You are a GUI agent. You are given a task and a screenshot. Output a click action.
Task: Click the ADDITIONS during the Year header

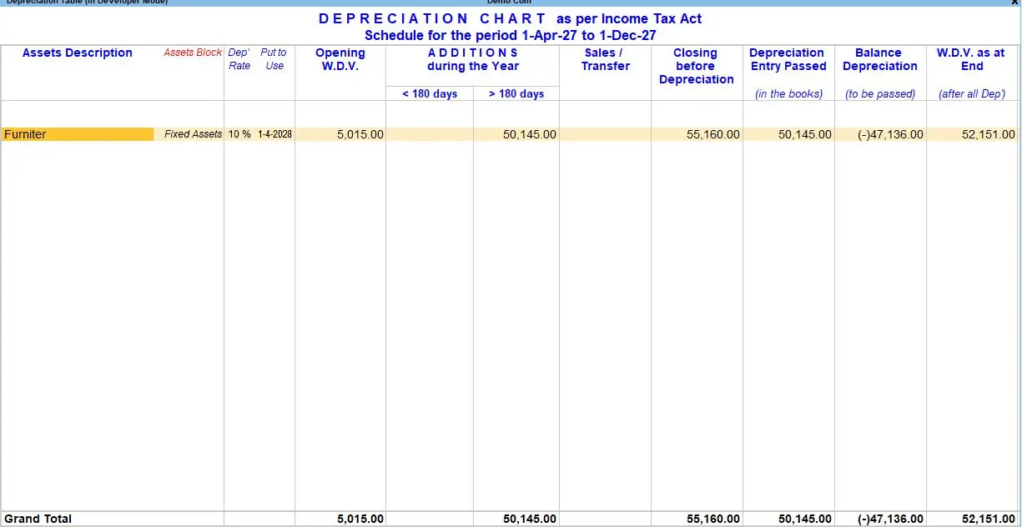pyautogui.click(x=473, y=59)
